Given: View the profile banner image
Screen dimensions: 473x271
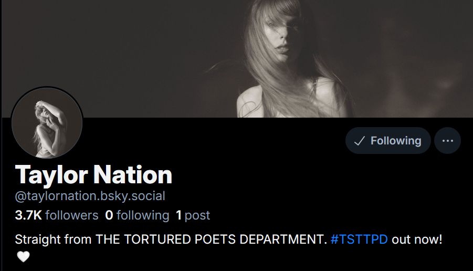Looking at the screenshot, I should [237, 58].
